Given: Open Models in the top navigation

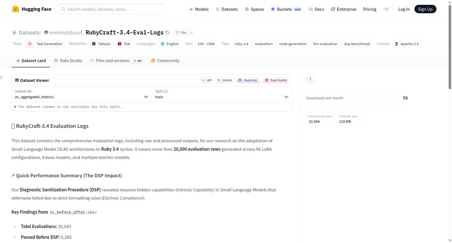Looking at the screenshot, I should pyautogui.click(x=199, y=9).
